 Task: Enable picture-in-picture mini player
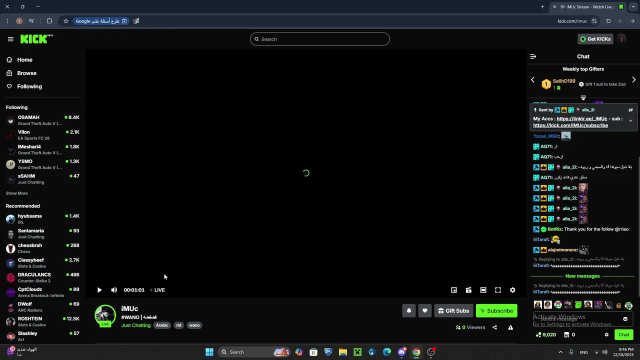tap(454, 290)
